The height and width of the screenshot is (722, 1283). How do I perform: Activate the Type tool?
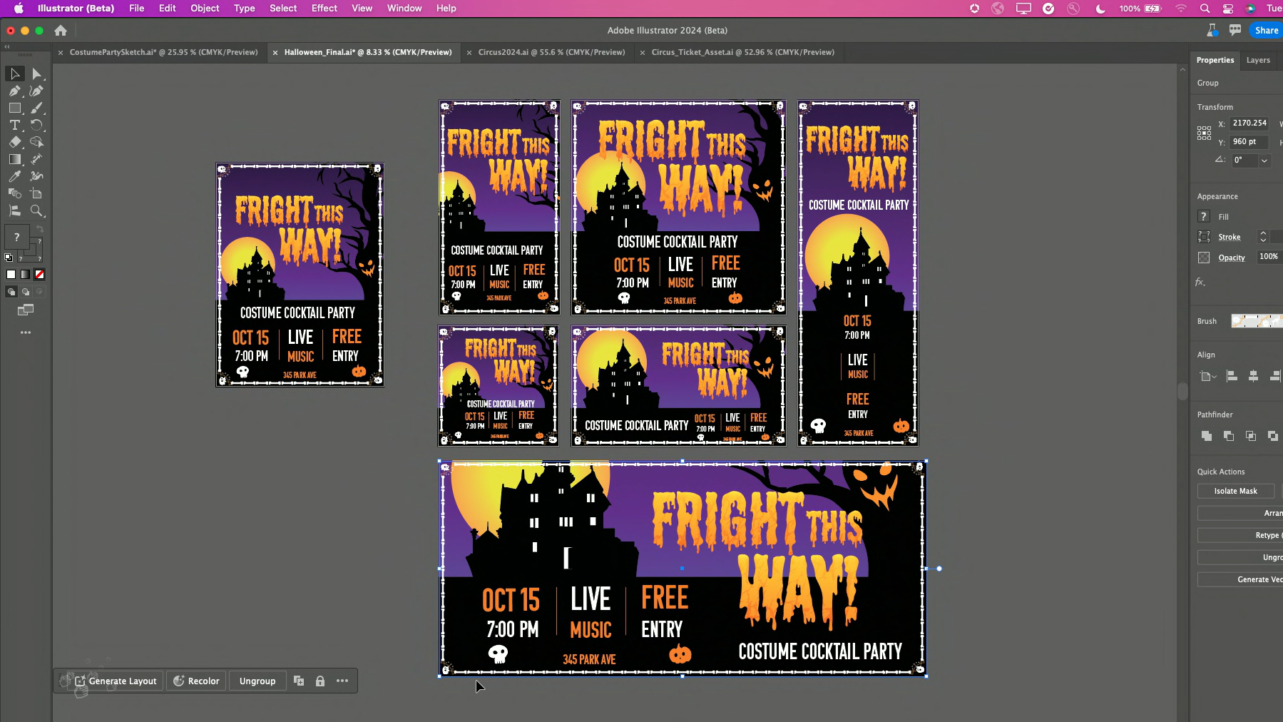15,125
